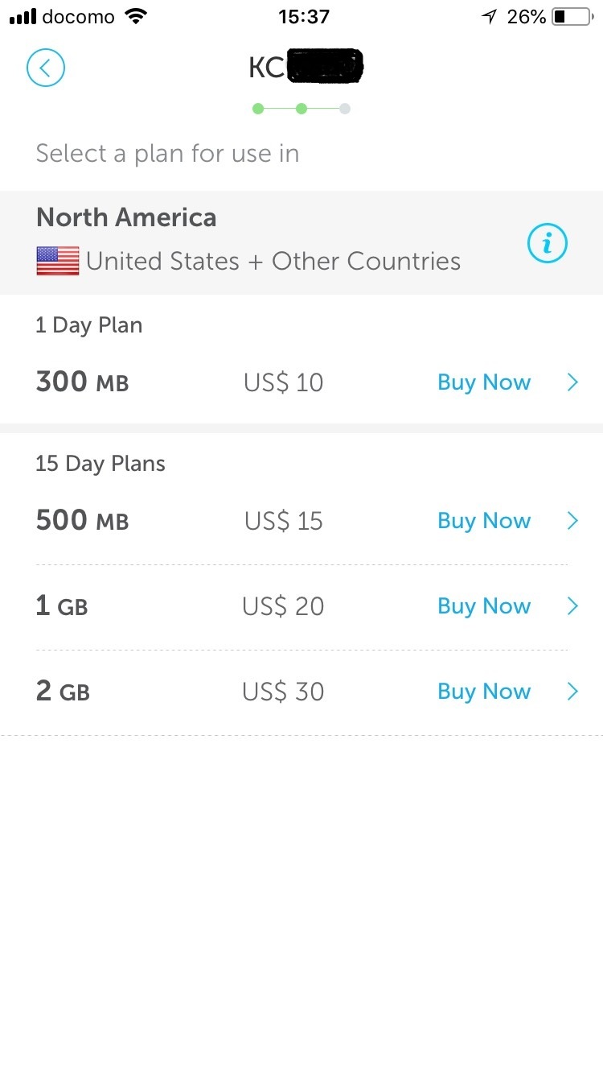Tap the status bar clock 15:37
603x1074 pixels.
click(303, 17)
